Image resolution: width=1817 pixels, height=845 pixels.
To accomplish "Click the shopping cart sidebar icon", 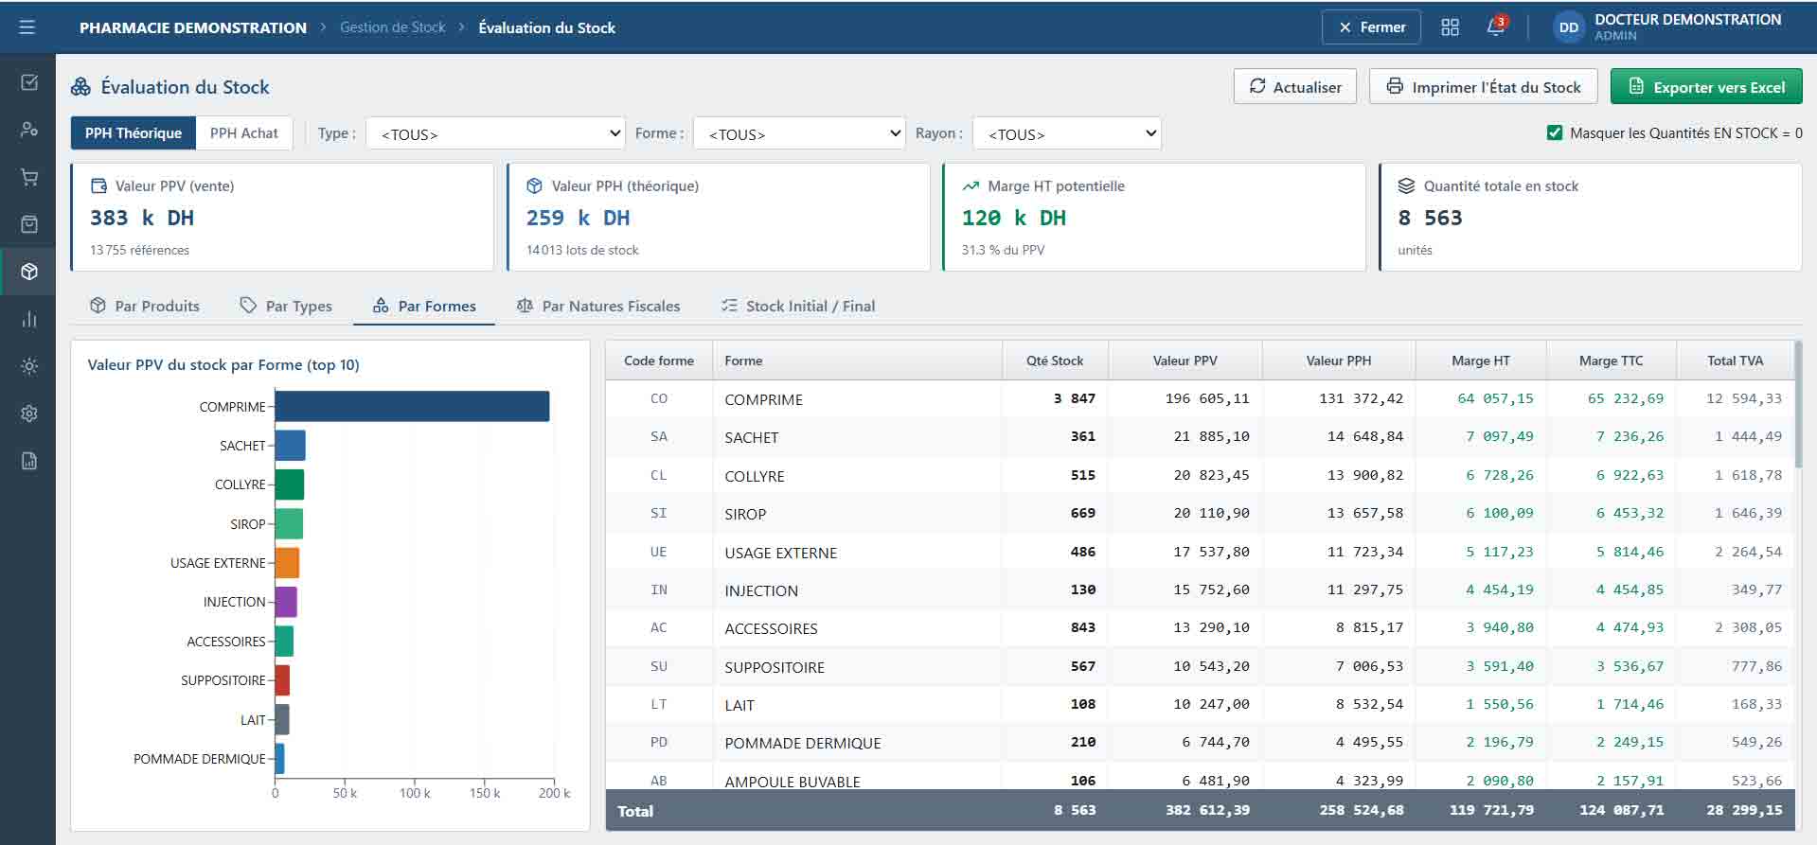I will [x=29, y=177].
